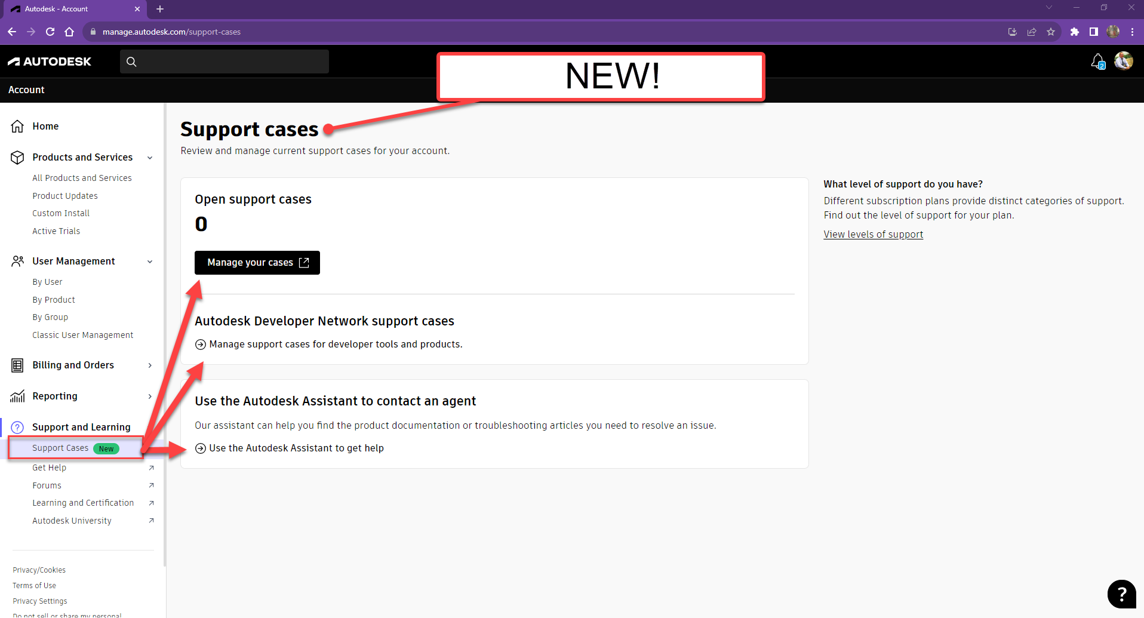Expand Reporting chevron
The height and width of the screenshot is (618, 1144).
150,396
